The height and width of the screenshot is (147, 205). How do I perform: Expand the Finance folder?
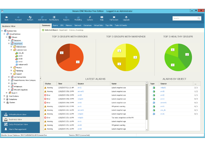(11, 67)
